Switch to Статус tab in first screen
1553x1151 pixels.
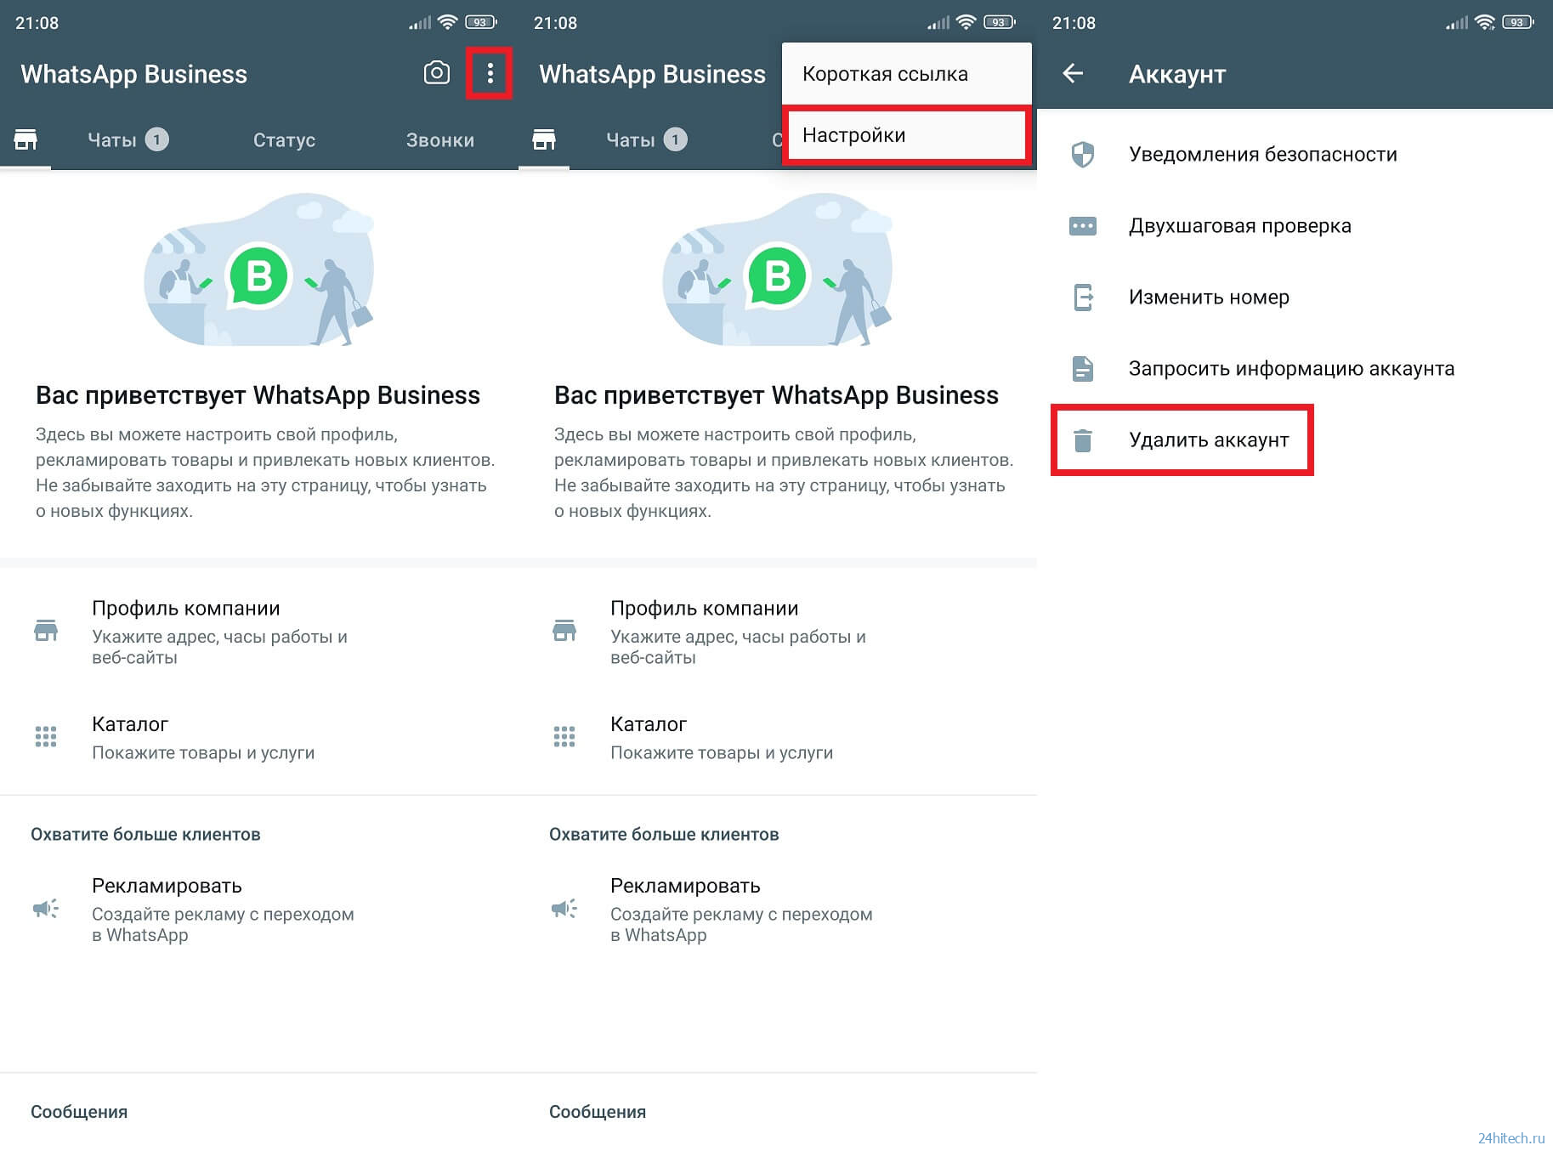click(284, 140)
